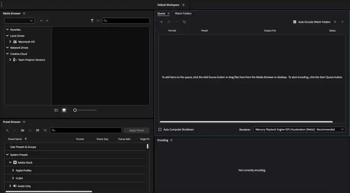This screenshot has width=350, height=193.
Task: Click the Audio Only speaker icon
Action: coord(15,186)
